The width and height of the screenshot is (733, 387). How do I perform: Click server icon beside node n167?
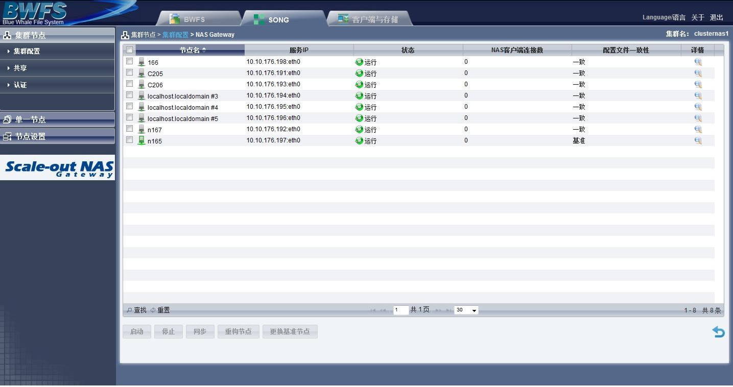141,129
